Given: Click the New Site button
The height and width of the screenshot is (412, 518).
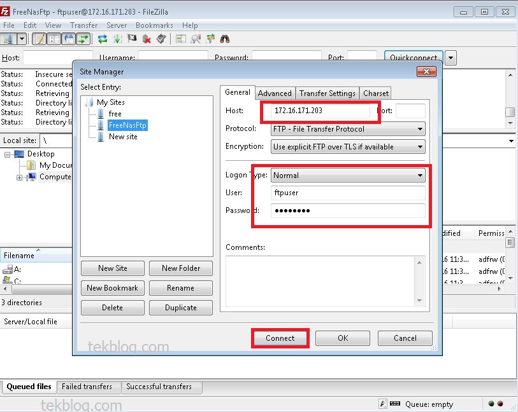Looking at the screenshot, I should (x=113, y=268).
